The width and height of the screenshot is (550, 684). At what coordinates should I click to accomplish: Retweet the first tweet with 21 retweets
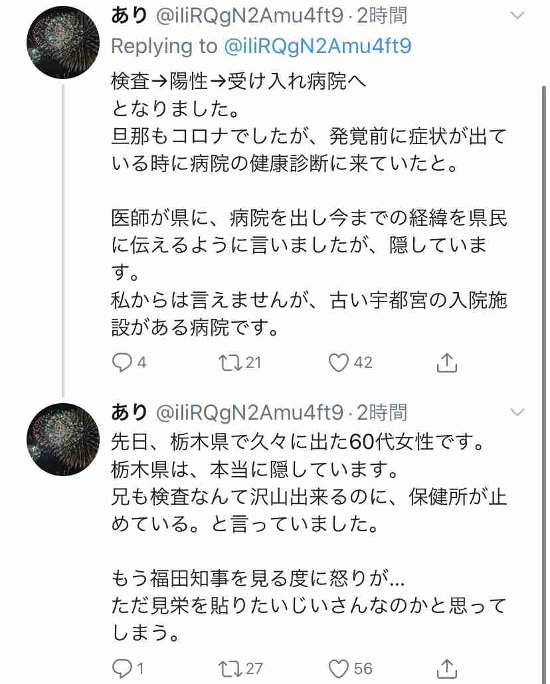[230, 363]
